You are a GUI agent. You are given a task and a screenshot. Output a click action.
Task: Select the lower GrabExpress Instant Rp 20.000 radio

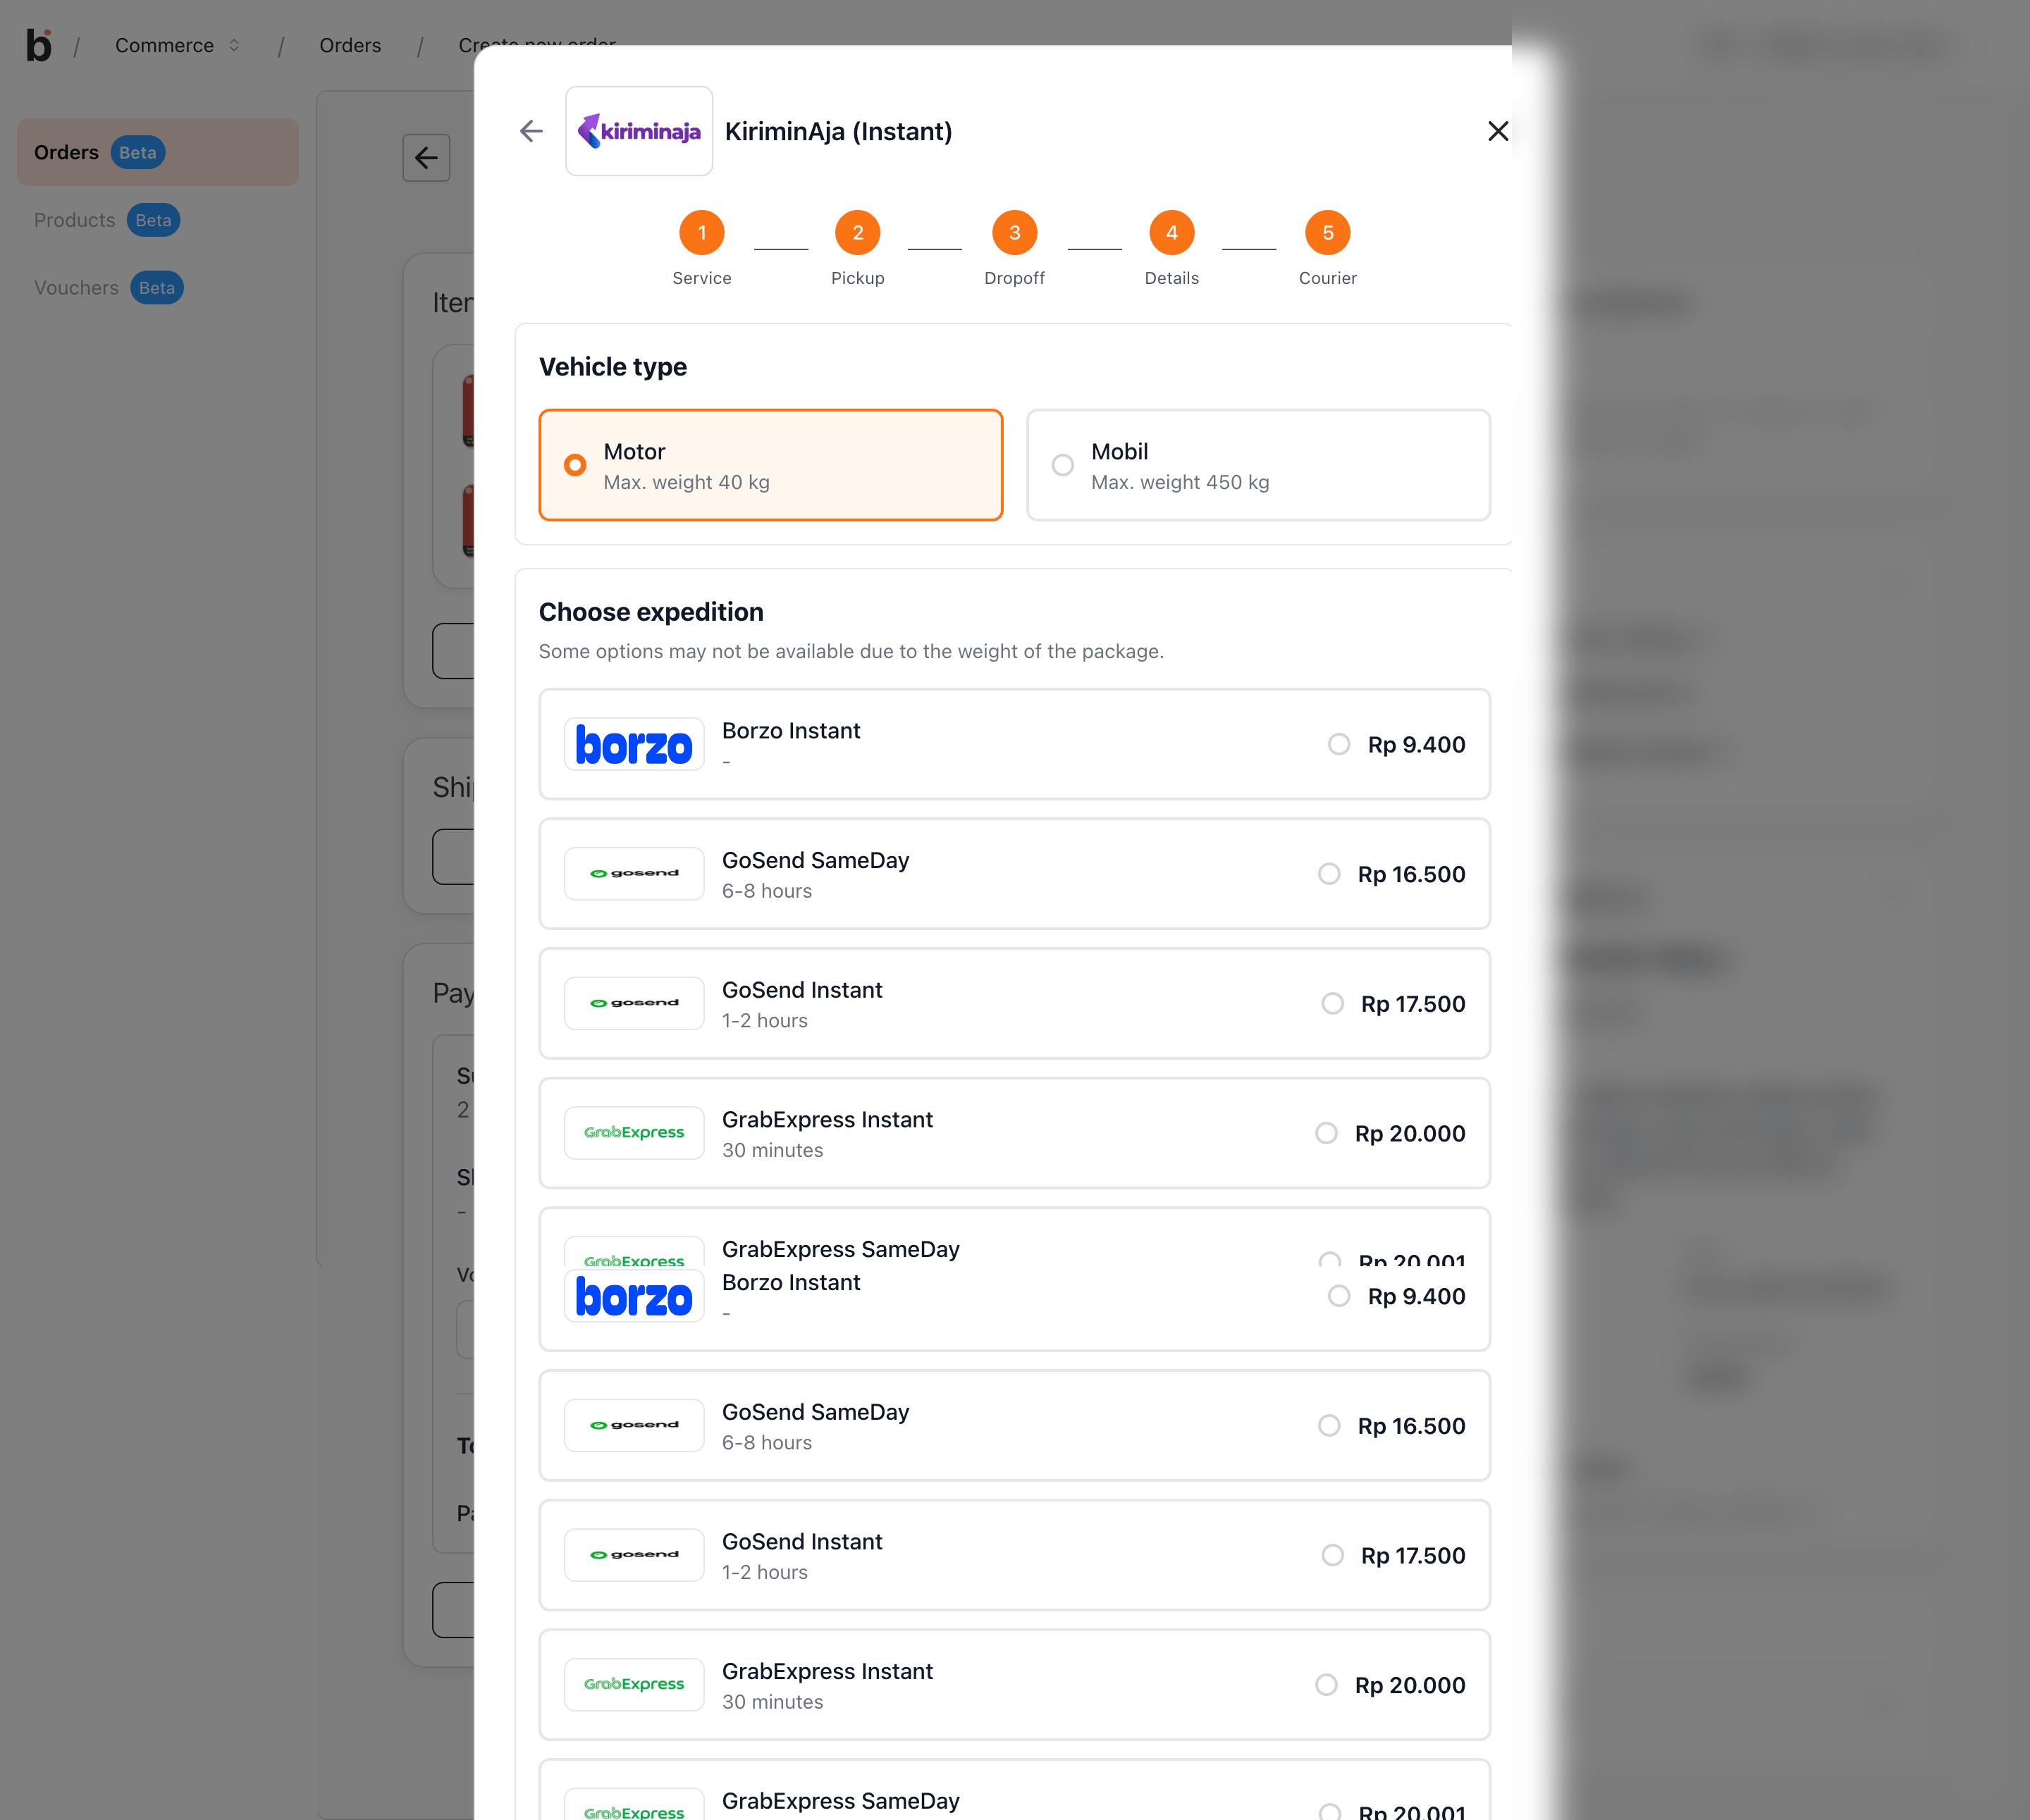[x=1327, y=1685]
